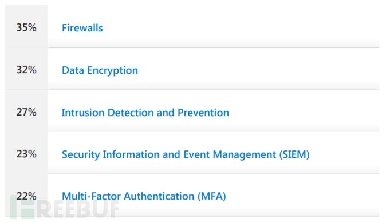Open Security Information and Event Management (SIEM)

coord(186,154)
